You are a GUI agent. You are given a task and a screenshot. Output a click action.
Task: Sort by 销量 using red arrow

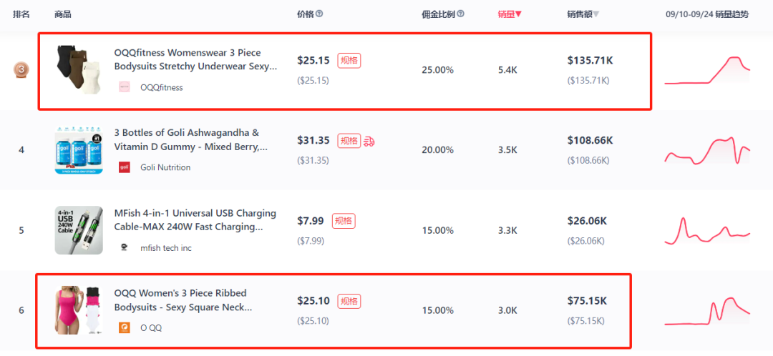pos(518,15)
